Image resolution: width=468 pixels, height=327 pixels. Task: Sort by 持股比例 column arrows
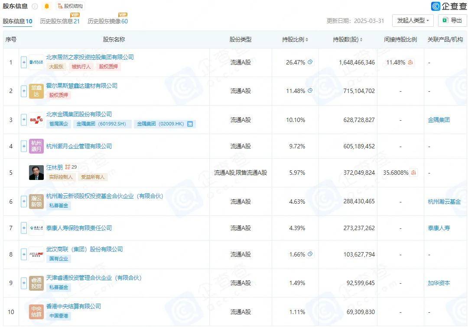(x=307, y=40)
